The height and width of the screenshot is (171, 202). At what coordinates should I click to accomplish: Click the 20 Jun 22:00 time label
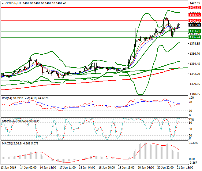pyautogui.click(x=165, y=168)
